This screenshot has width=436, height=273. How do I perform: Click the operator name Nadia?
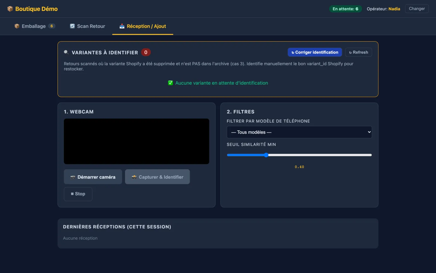[x=394, y=9]
